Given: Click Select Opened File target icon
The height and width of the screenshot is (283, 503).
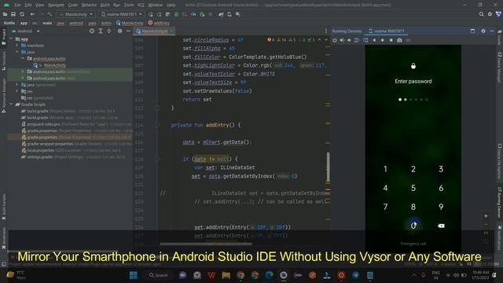Looking at the screenshot, I should 92,31.
